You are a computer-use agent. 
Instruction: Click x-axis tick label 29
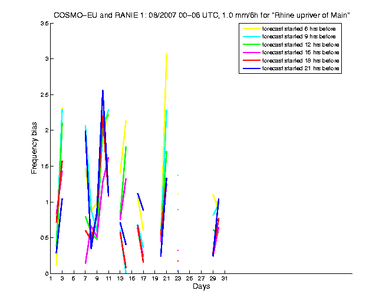[213, 279]
